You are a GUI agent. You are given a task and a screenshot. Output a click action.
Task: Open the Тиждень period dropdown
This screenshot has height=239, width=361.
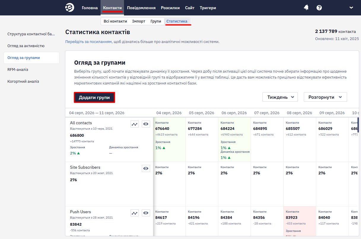pos(280,97)
